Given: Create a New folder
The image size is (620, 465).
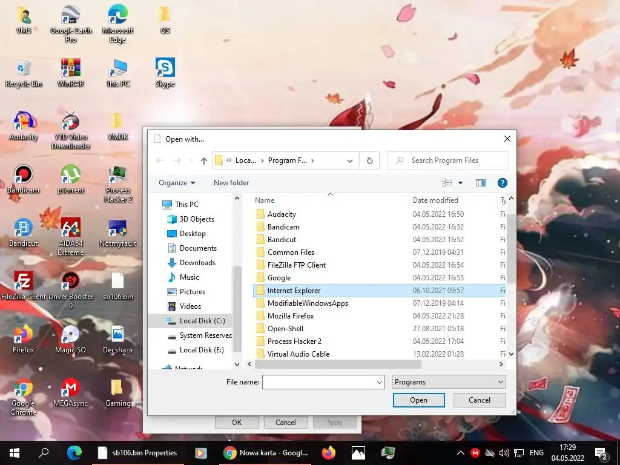Looking at the screenshot, I should click(231, 183).
